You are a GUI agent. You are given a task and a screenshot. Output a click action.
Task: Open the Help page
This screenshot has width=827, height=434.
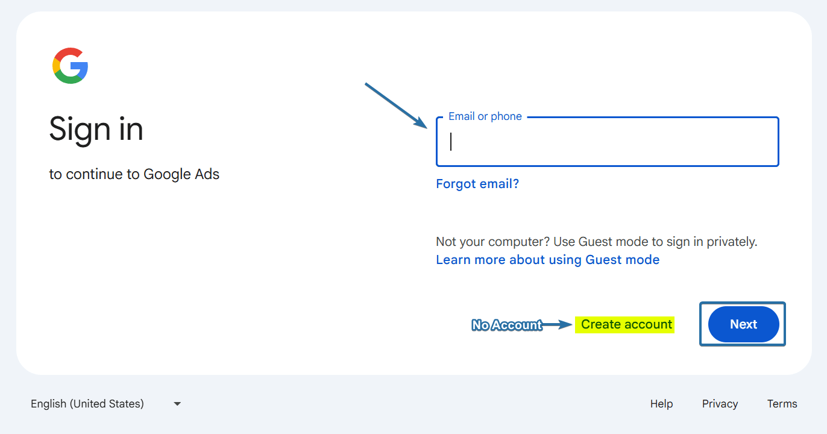[661, 403]
